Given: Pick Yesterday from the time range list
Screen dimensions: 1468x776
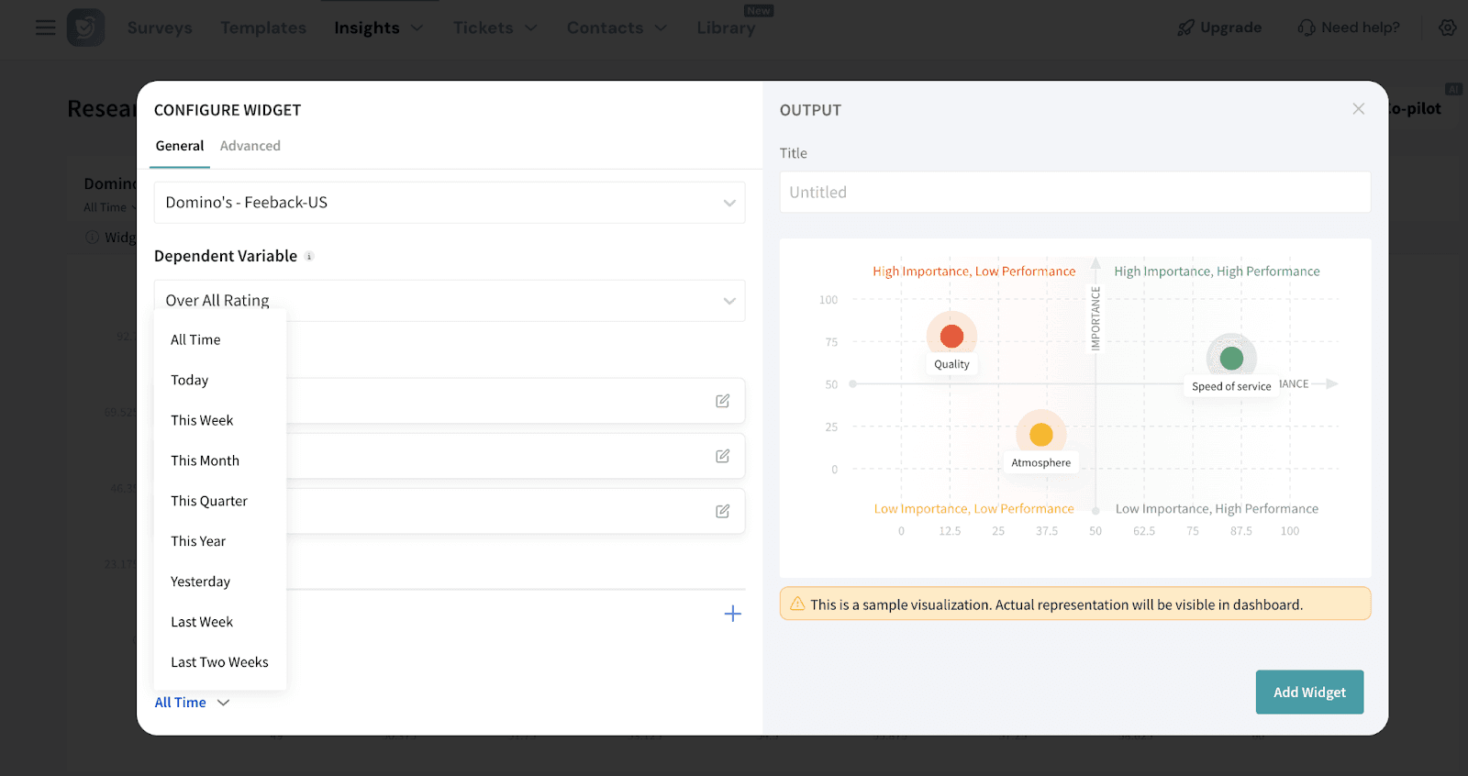Looking at the screenshot, I should click(x=200, y=582).
